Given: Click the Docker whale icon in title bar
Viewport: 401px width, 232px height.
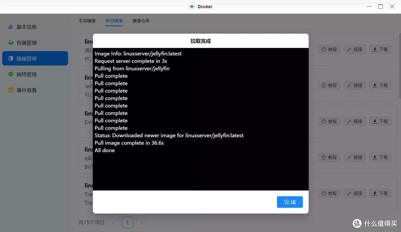Looking at the screenshot, I should pyautogui.click(x=192, y=6).
